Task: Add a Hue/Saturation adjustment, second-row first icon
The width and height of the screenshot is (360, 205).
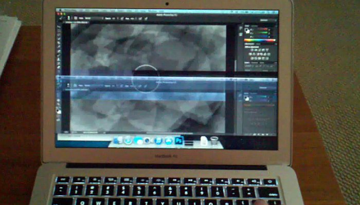Action: (x=250, y=54)
